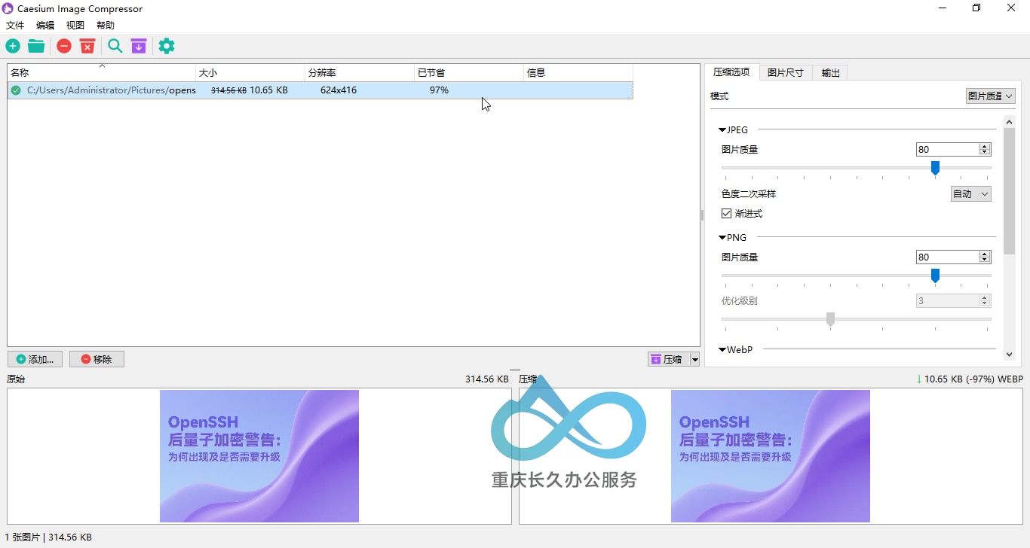Open the 模式 dropdown
The width and height of the screenshot is (1030, 548).
click(990, 96)
